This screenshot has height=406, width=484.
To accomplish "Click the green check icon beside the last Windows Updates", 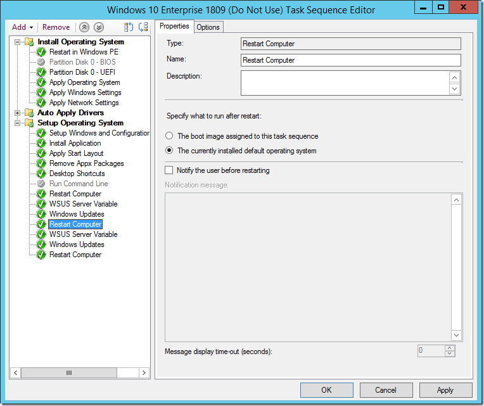I will coord(41,244).
